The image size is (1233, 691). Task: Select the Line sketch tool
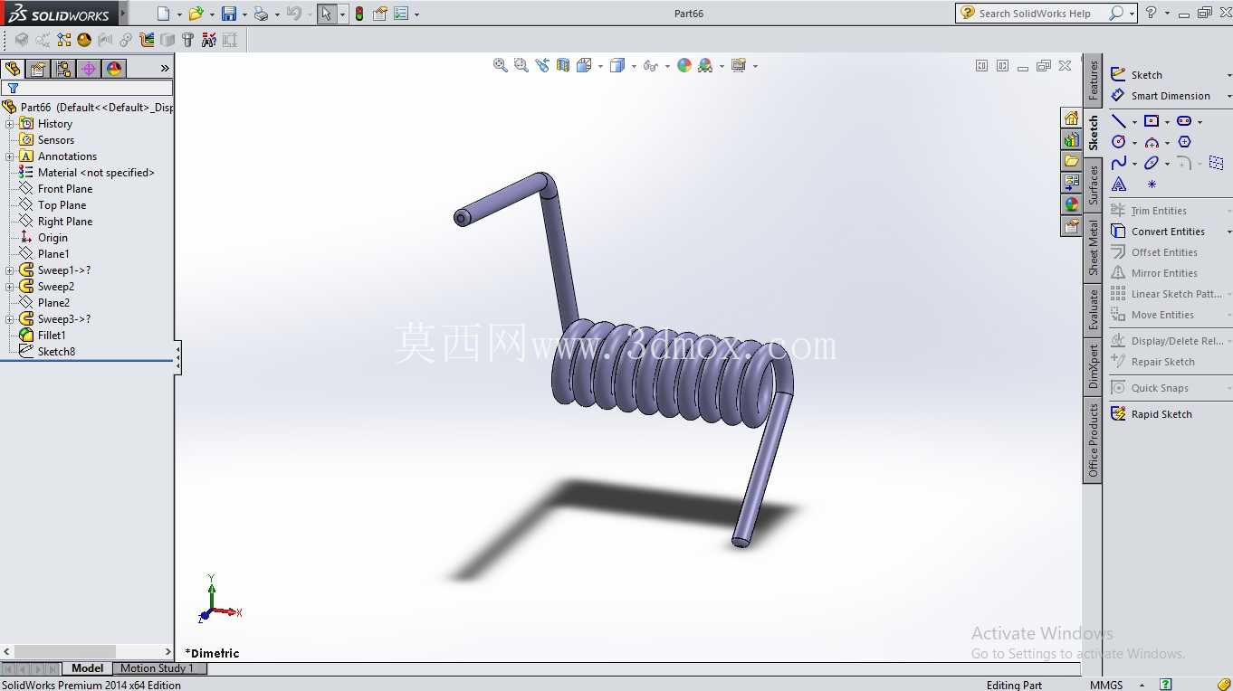[1119, 121]
